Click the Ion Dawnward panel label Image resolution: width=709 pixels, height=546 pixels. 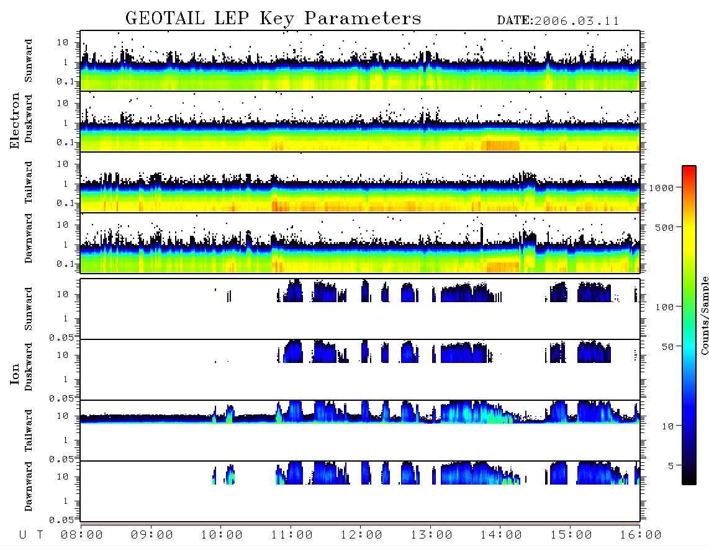[29, 486]
